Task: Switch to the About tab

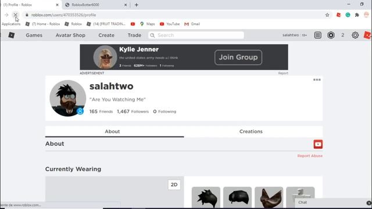Action: pos(115,132)
